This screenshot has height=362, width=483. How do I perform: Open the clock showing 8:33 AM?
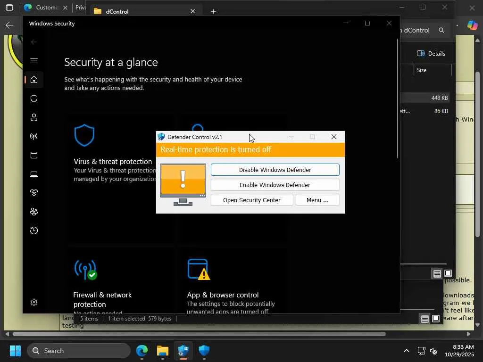point(459,351)
